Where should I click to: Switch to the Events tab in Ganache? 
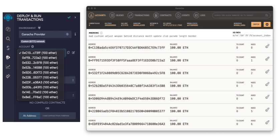click(183, 15)
